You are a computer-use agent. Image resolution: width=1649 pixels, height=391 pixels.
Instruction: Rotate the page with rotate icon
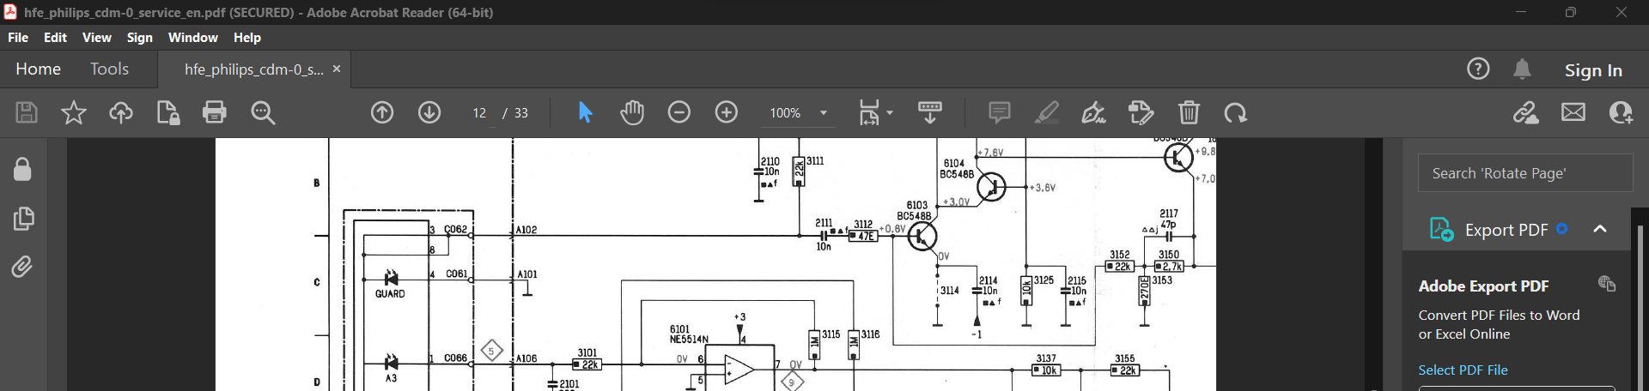(x=1236, y=112)
